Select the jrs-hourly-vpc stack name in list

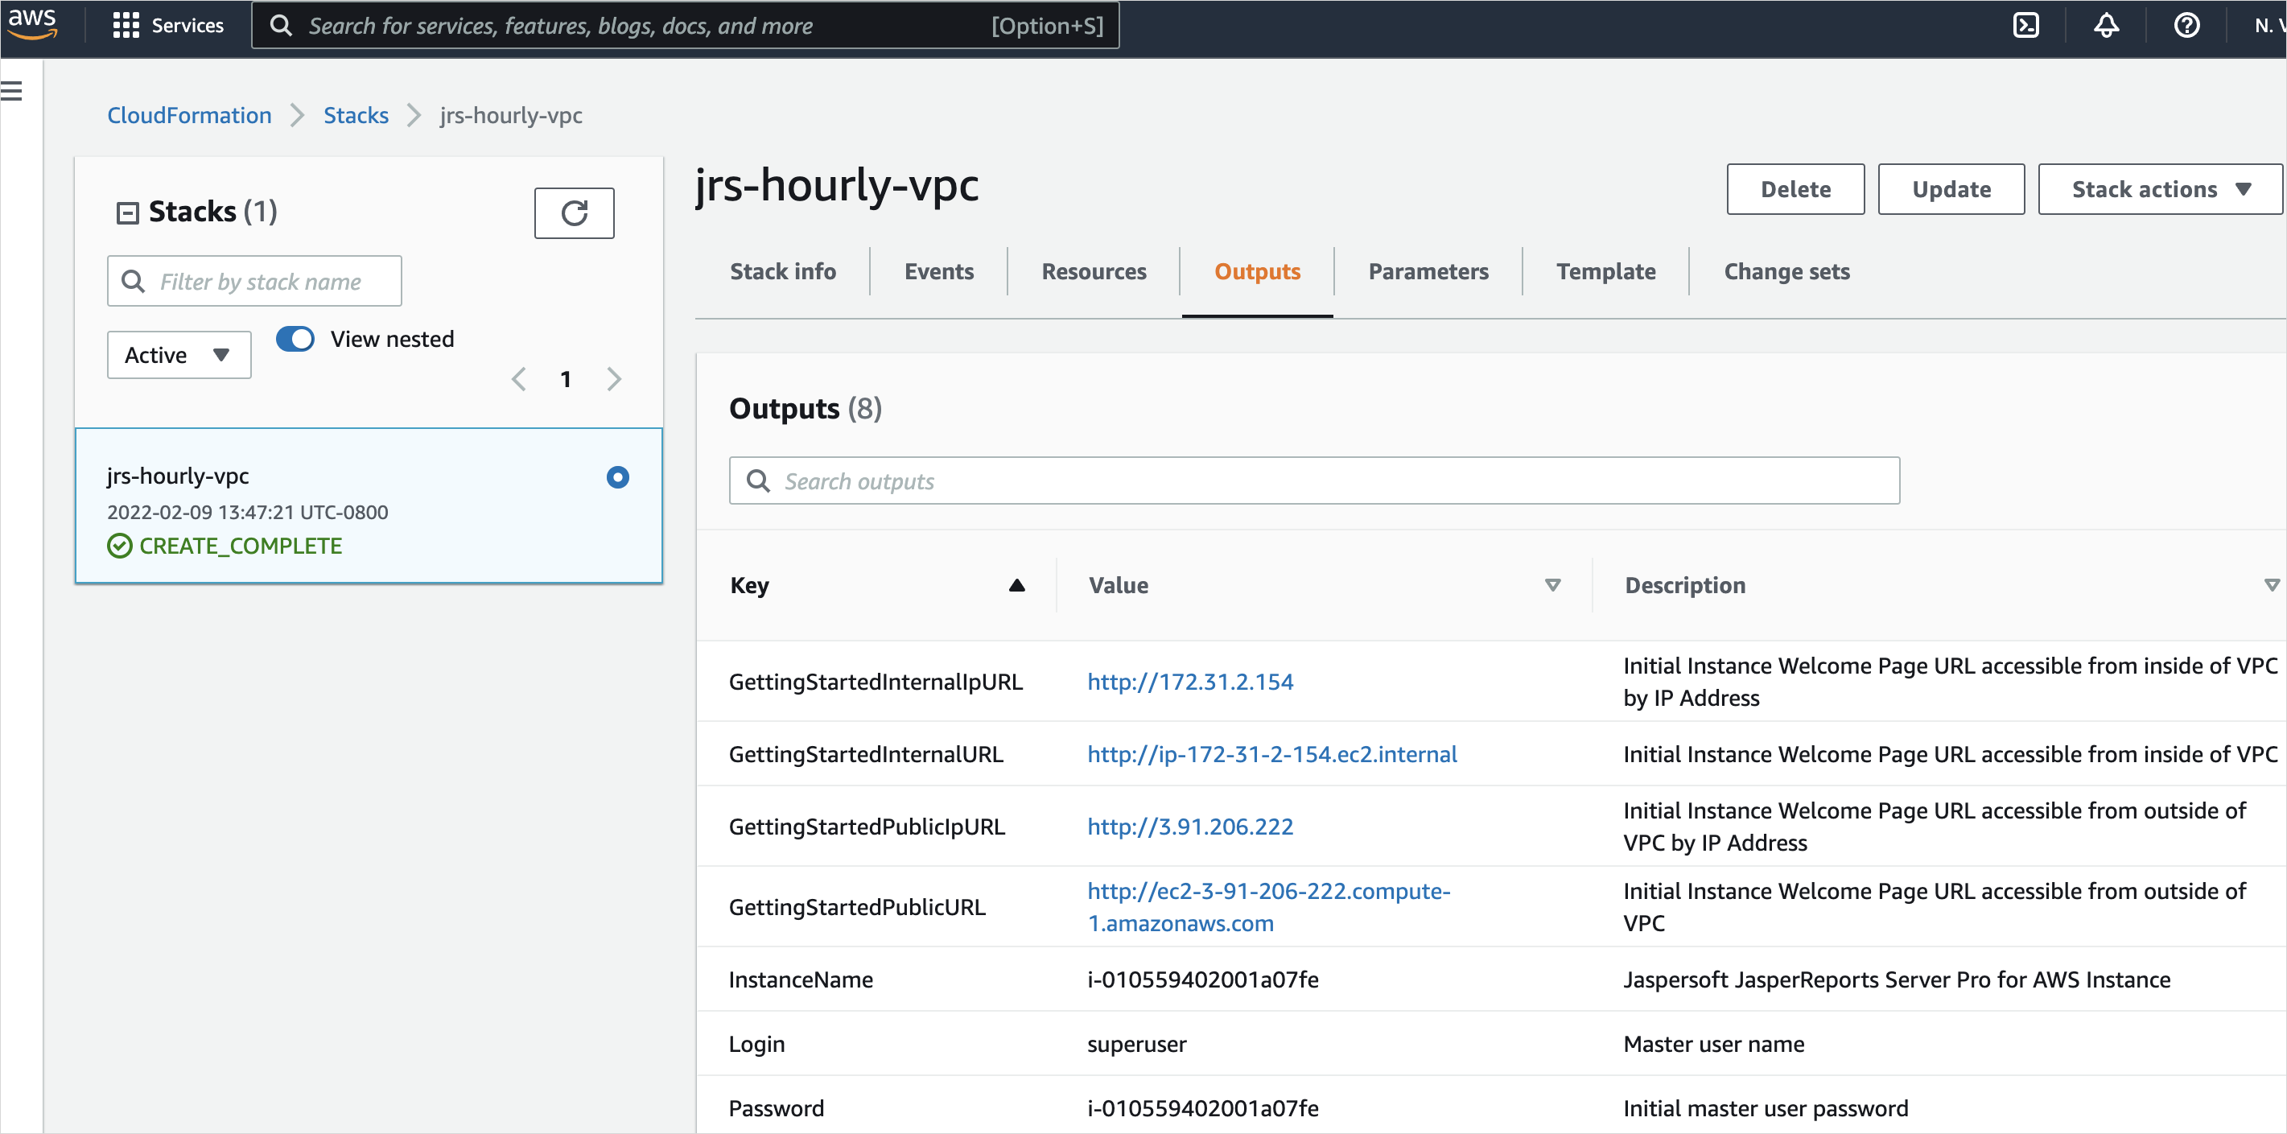coord(178,476)
